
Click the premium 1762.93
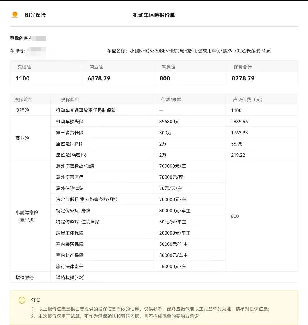tap(240, 133)
